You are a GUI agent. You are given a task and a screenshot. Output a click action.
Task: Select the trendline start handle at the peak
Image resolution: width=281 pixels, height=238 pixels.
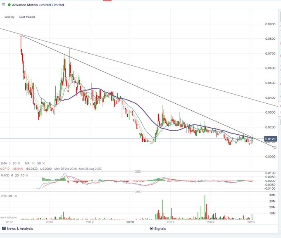[21, 35]
